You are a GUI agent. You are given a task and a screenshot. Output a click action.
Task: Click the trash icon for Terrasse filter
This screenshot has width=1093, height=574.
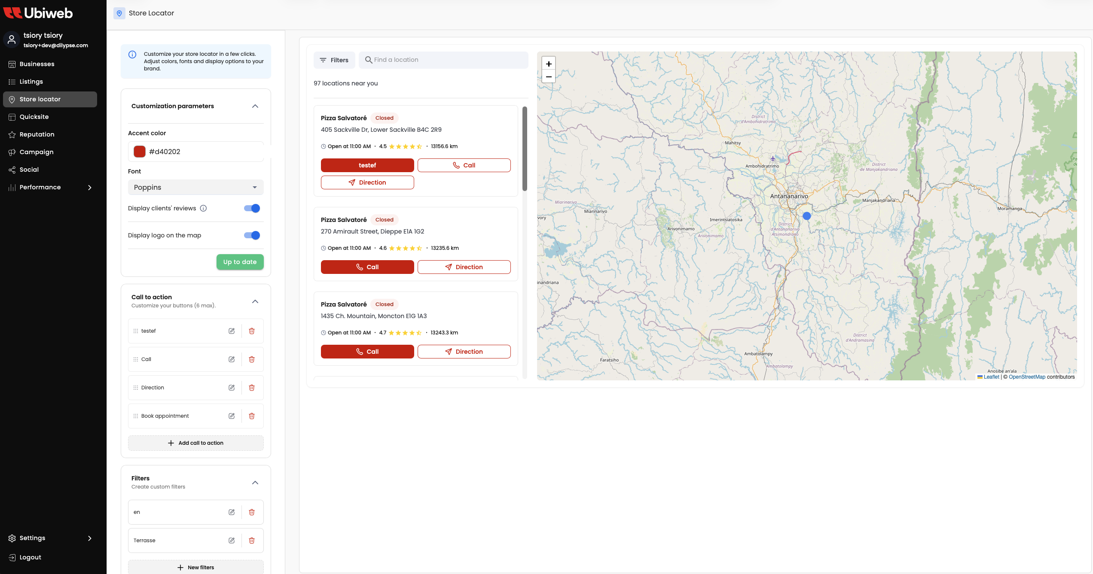tap(252, 541)
